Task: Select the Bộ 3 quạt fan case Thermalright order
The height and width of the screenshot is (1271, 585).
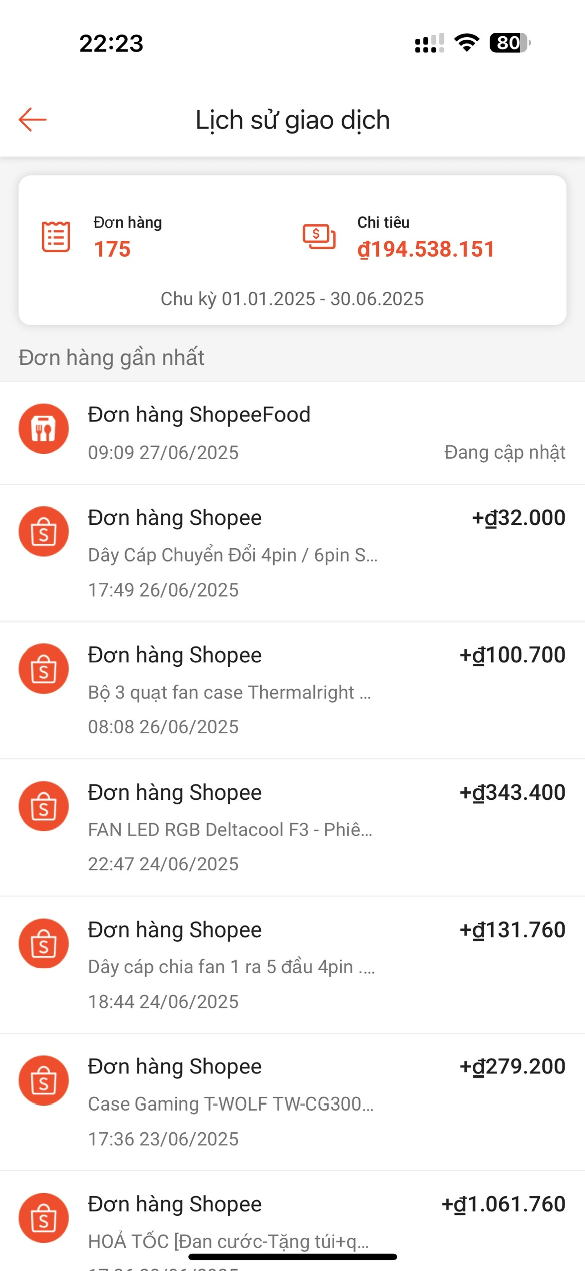Action: click(x=229, y=693)
